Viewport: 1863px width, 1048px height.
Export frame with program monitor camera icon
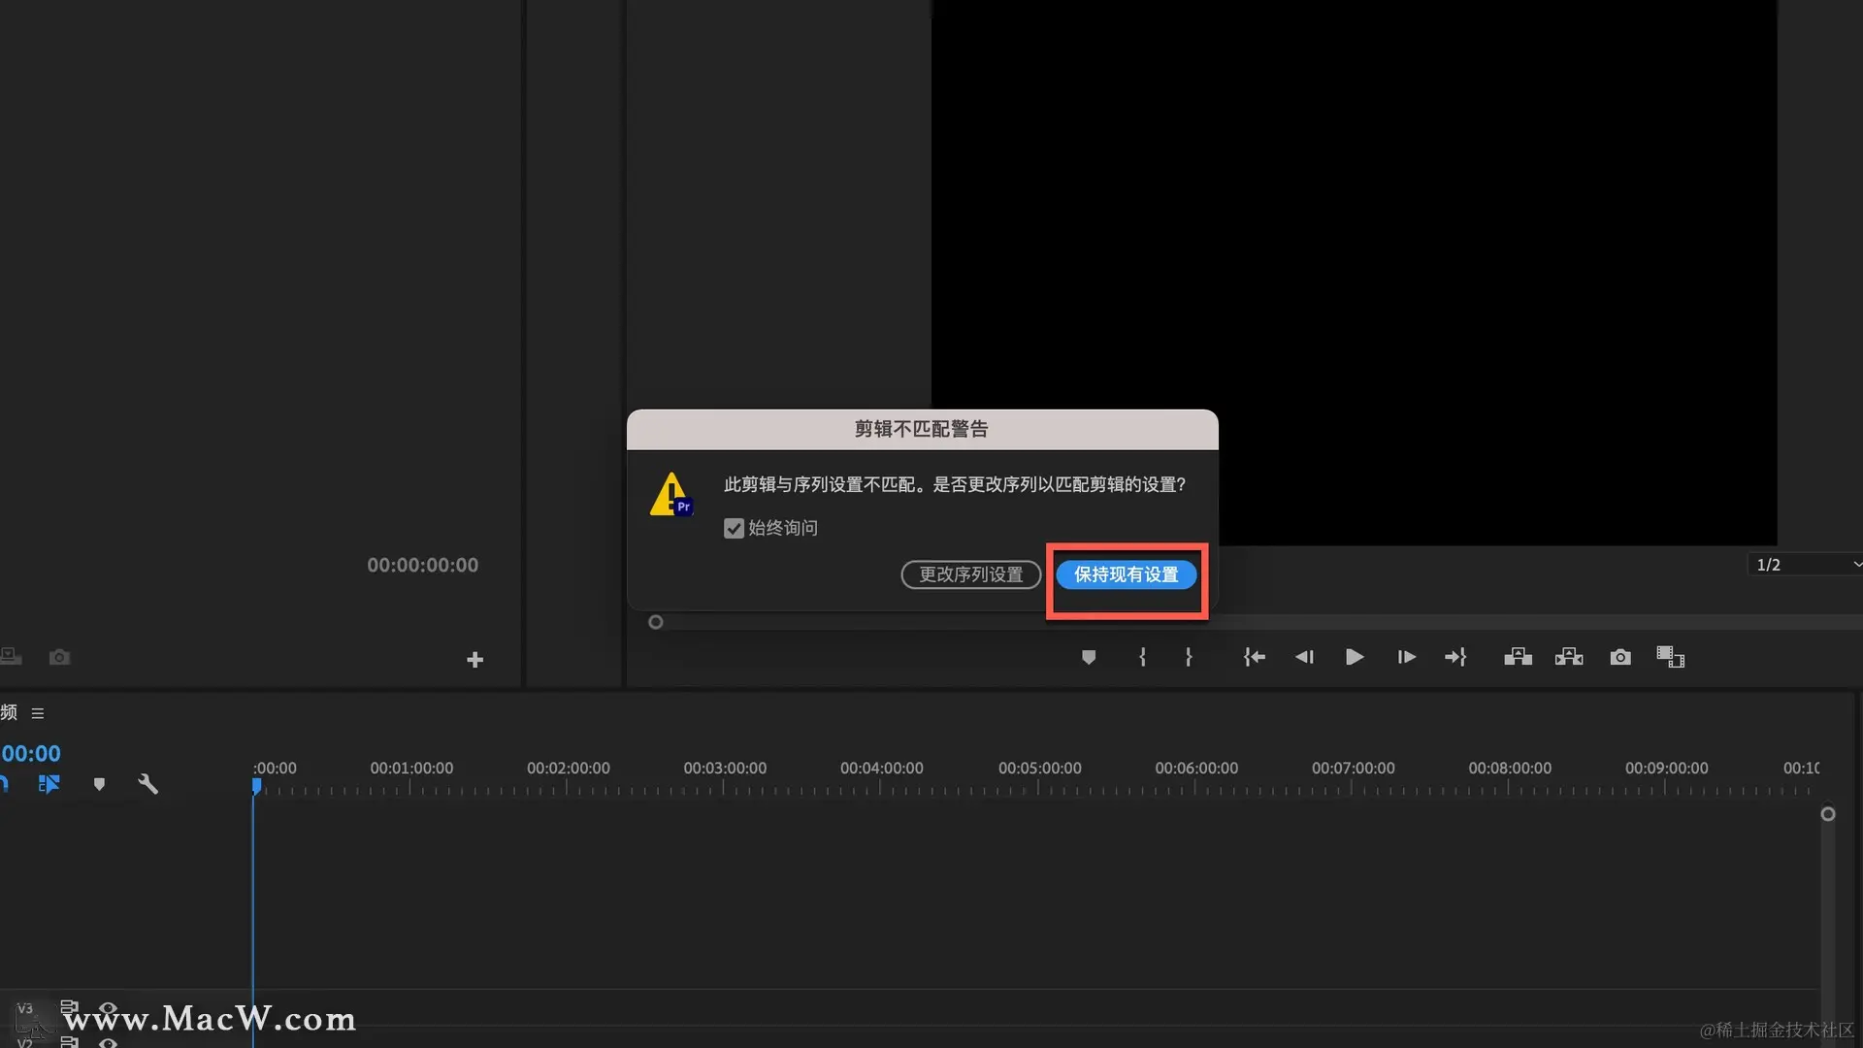tap(1620, 657)
